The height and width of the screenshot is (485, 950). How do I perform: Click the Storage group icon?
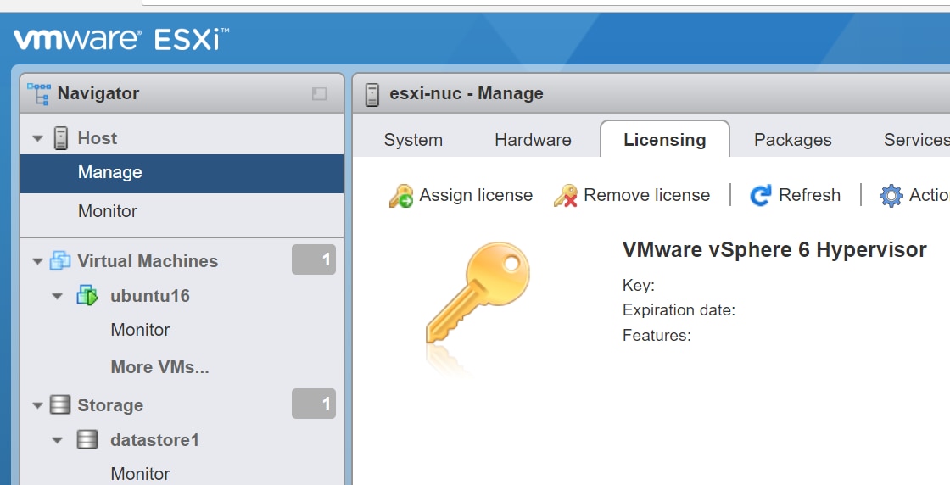click(x=60, y=404)
